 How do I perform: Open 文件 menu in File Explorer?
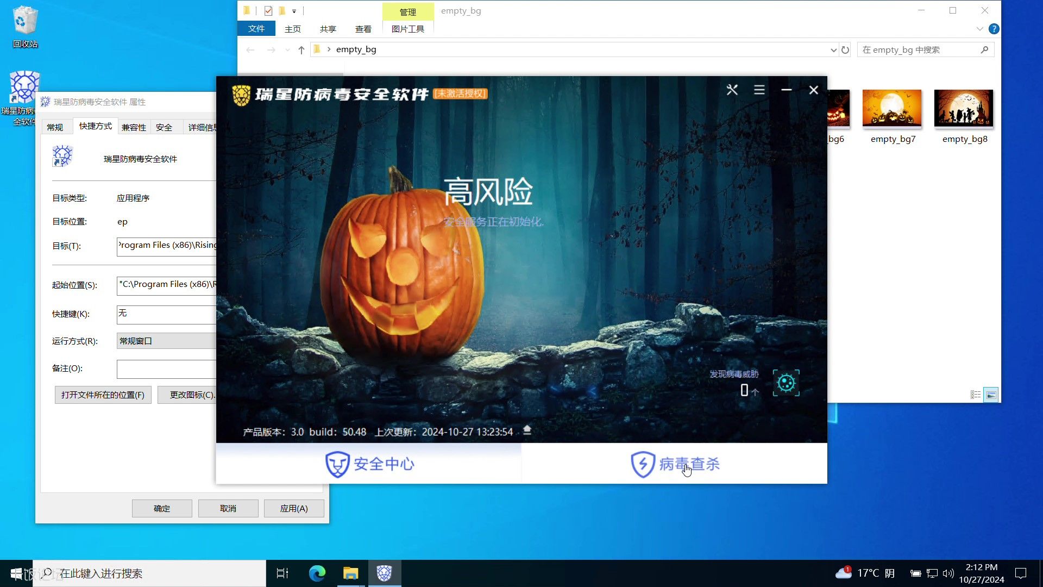[256, 29]
